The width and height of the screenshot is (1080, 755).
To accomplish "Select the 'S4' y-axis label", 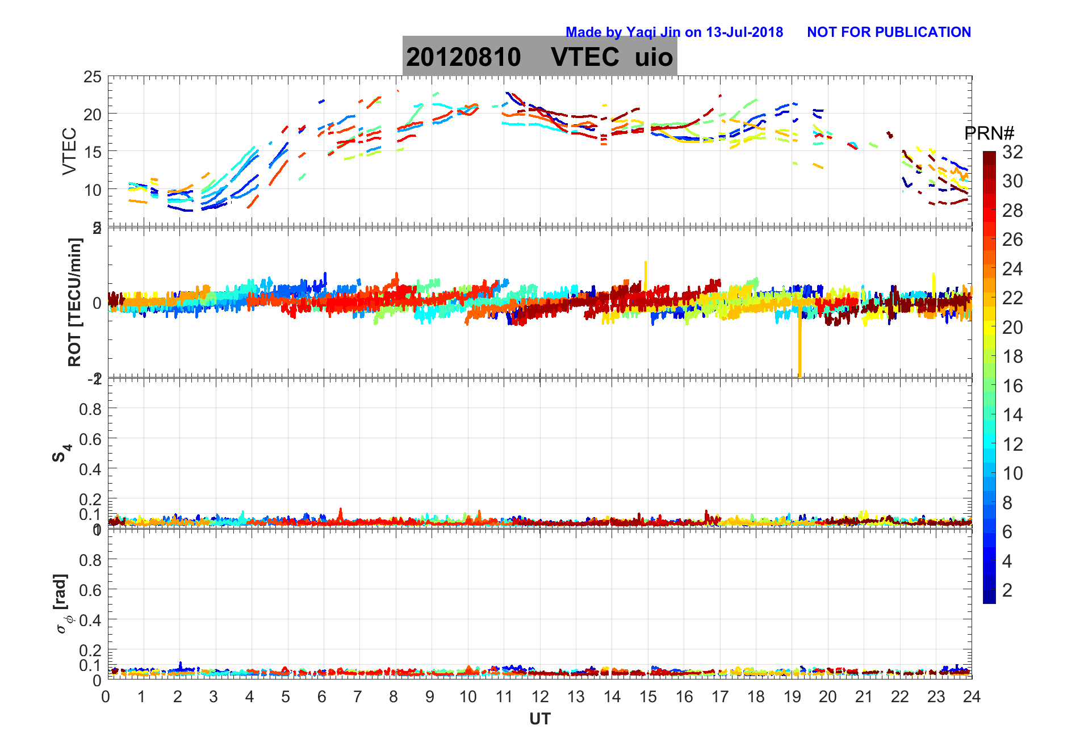I will coord(61,452).
